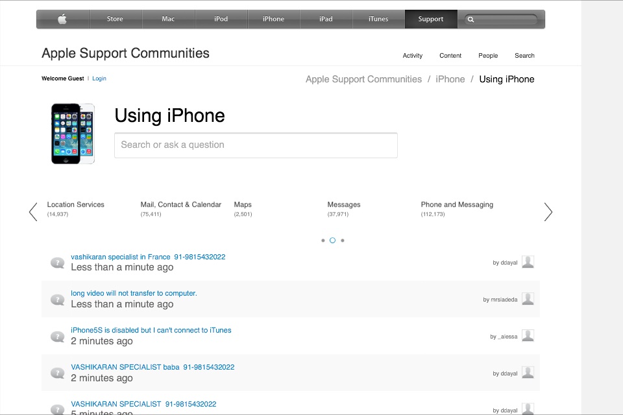Click 'by ddayal' on the 'vashikaran specialist in France' row
The image size is (623, 415).
(505, 263)
